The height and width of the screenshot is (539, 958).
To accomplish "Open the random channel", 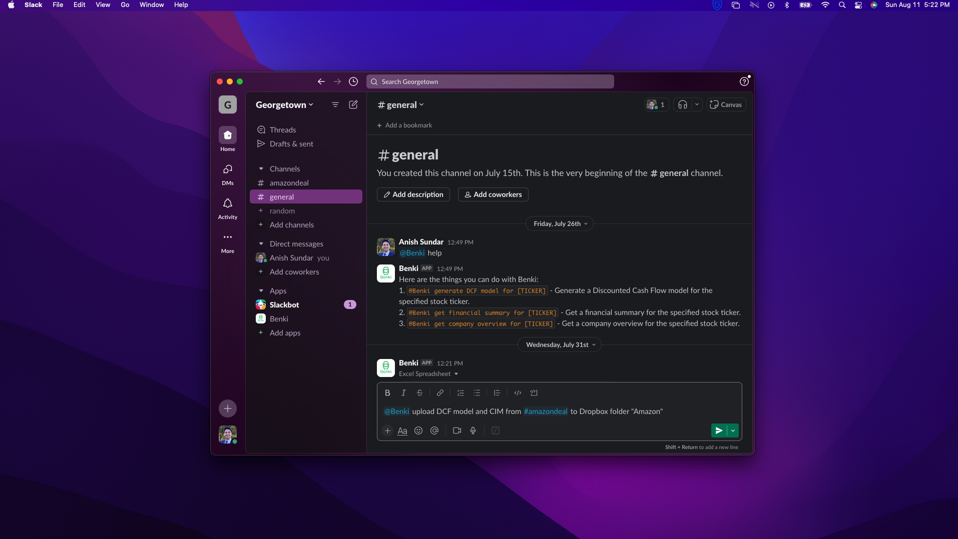I will [x=306, y=211].
